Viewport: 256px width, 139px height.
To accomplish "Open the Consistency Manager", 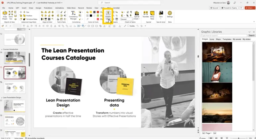I will pyautogui.click(x=73, y=15).
